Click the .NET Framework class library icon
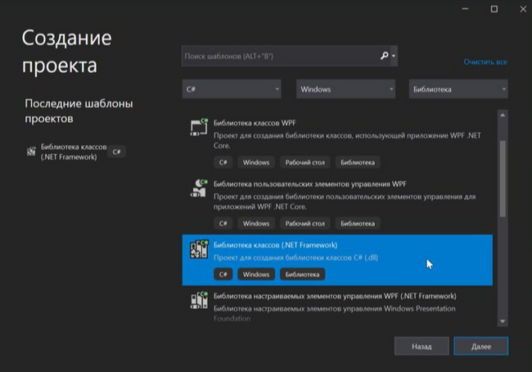The height and width of the screenshot is (372, 532). [x=198, y=250]
